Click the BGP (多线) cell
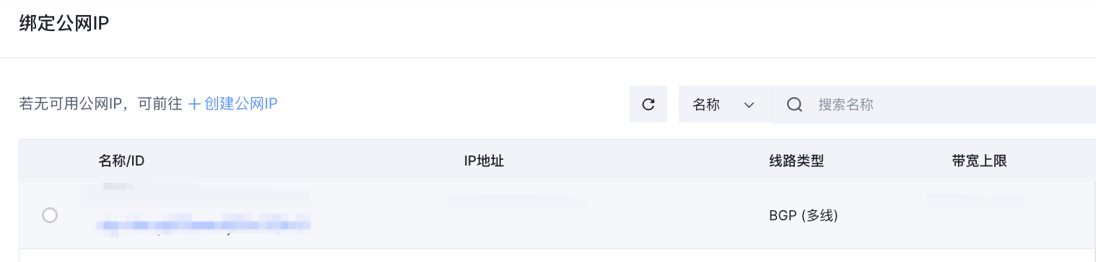This screenshot has width=1096, height=262. click(804, 215)
